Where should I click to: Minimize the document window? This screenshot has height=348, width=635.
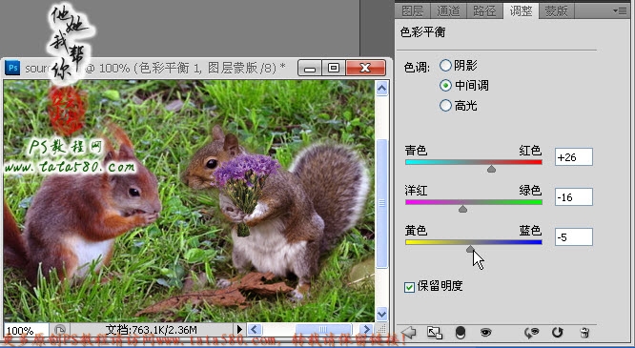[310, 68]
